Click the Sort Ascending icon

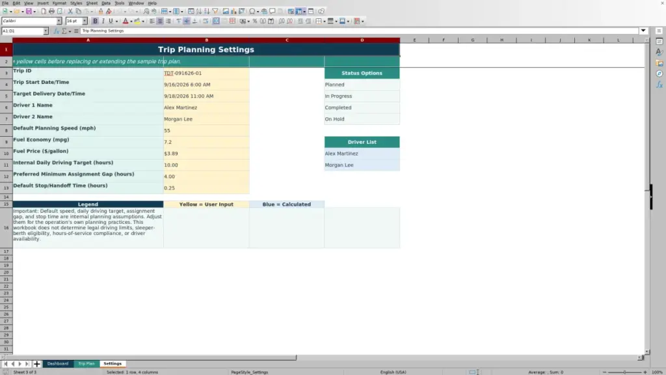(x=199, y=12)
